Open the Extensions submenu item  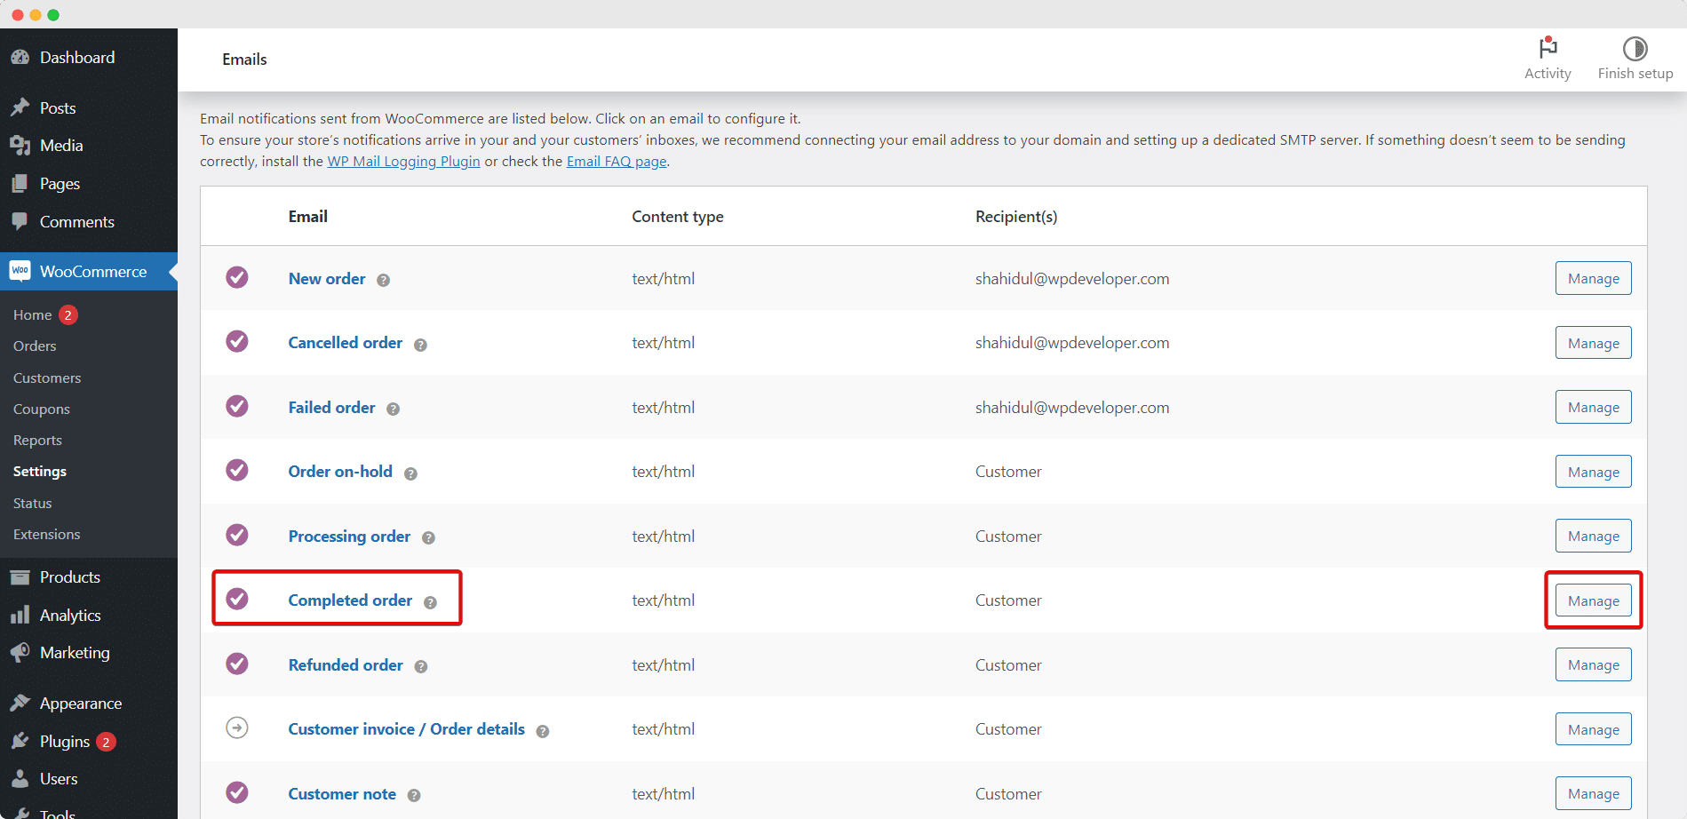(x=47, y=535)
